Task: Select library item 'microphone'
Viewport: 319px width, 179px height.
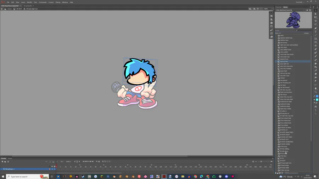Action: tap(284, 80)
